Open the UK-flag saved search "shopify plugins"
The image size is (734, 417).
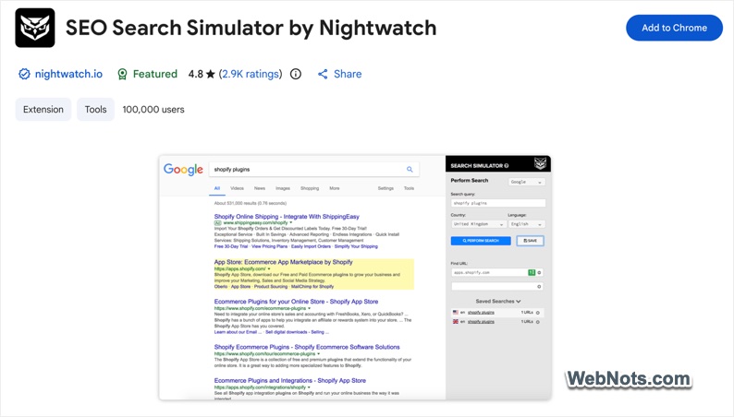[x=481, y=322]
